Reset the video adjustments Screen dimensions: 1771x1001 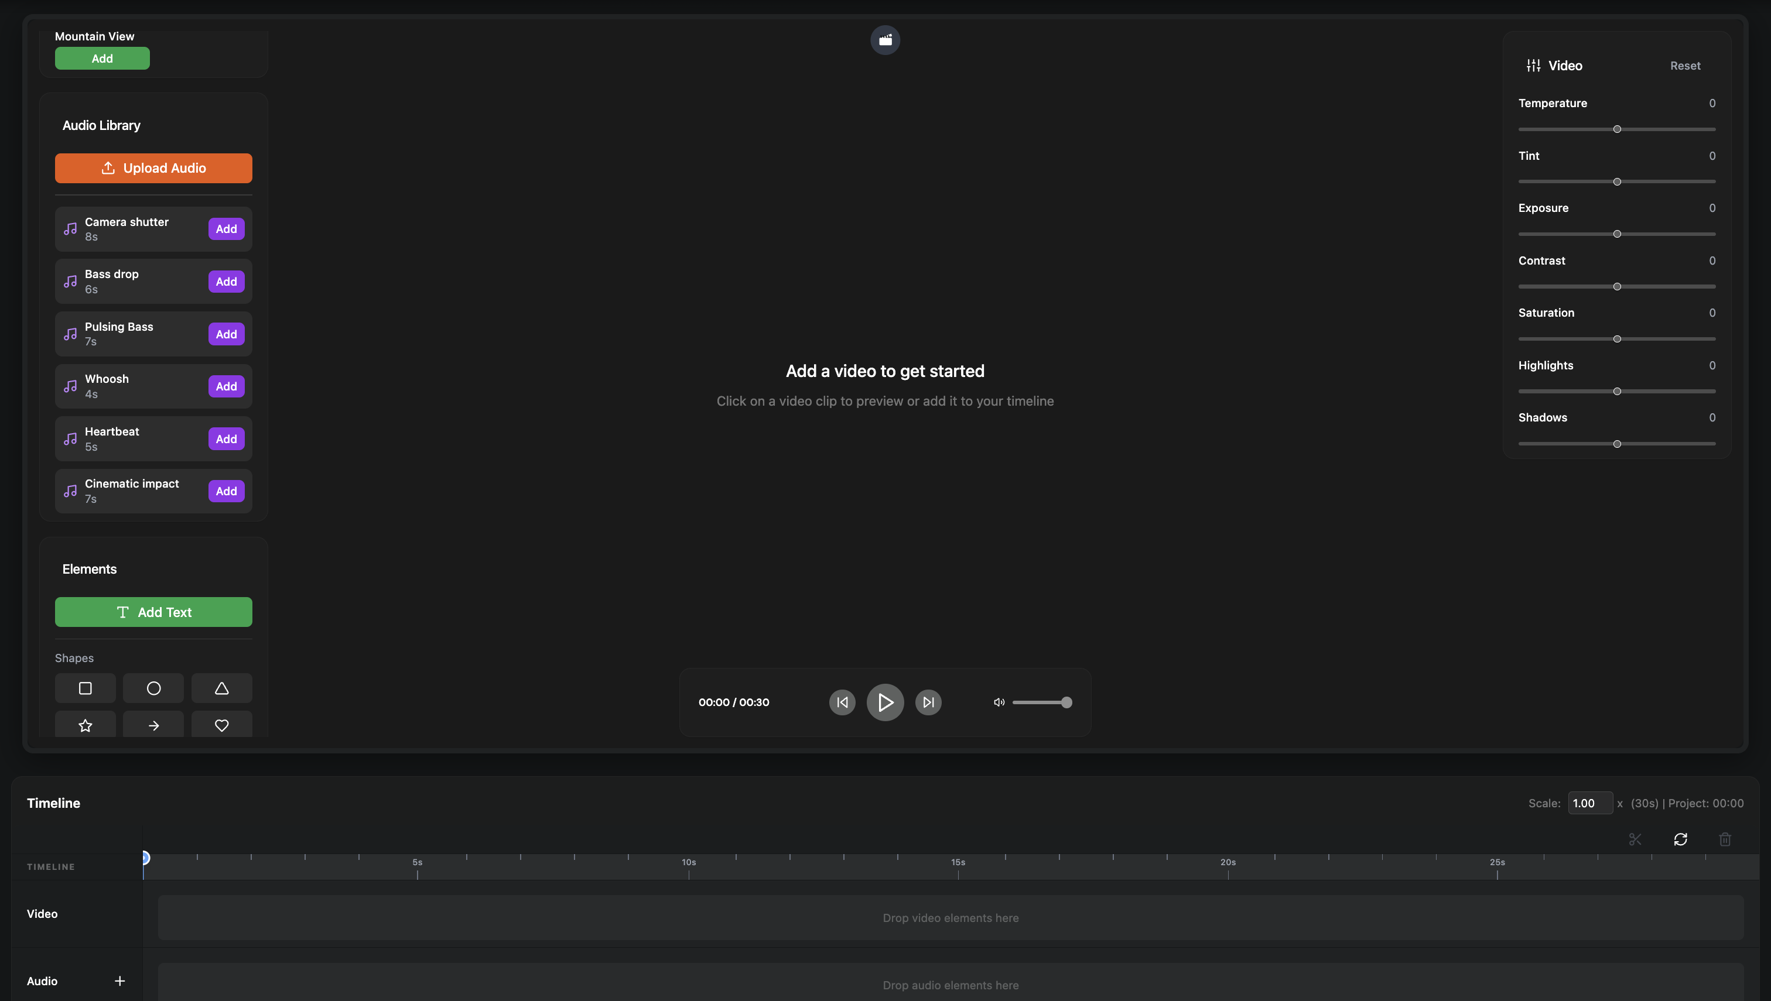(1685, 66)
